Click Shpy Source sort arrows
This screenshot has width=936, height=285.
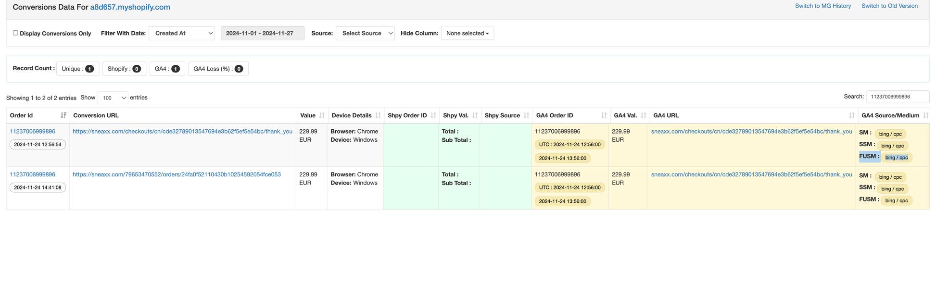(526, 115)
